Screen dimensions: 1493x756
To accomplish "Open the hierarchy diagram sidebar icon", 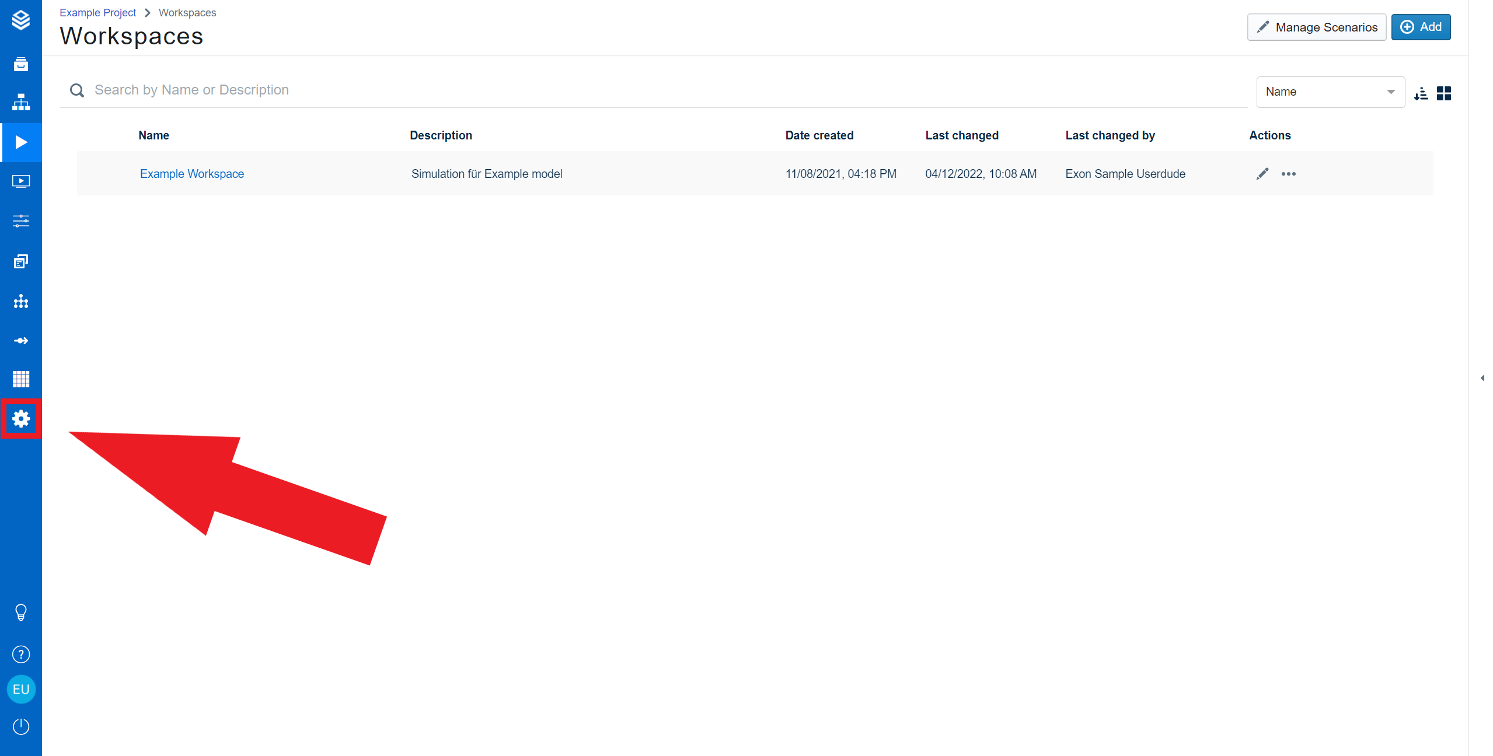I will click(x=21, y=103).
